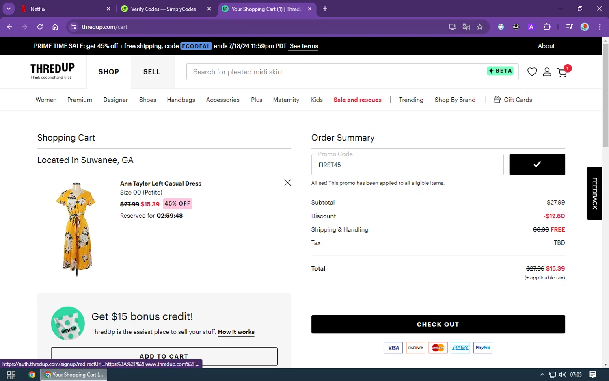Open the Premium category menu

click(x=80, y=100)
